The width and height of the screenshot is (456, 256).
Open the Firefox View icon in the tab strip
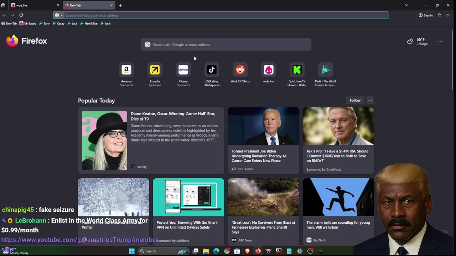[3, 5]
